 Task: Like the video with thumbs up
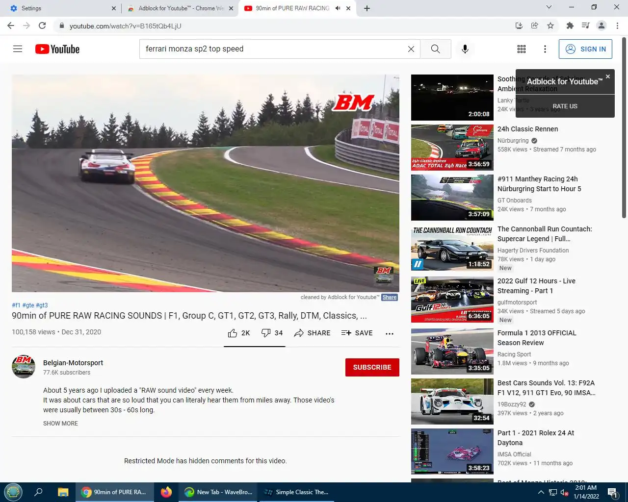pyautogui.click(x=239, y=333)
